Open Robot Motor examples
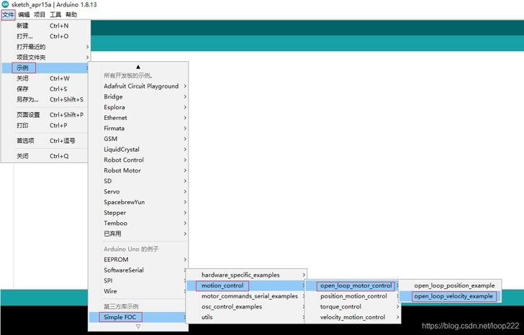This screenshot has height=335, width=524. [138, 170]
